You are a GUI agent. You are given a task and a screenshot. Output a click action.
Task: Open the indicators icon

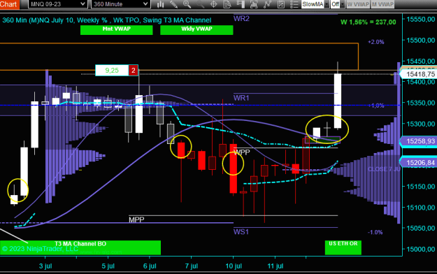click(254, 4)
